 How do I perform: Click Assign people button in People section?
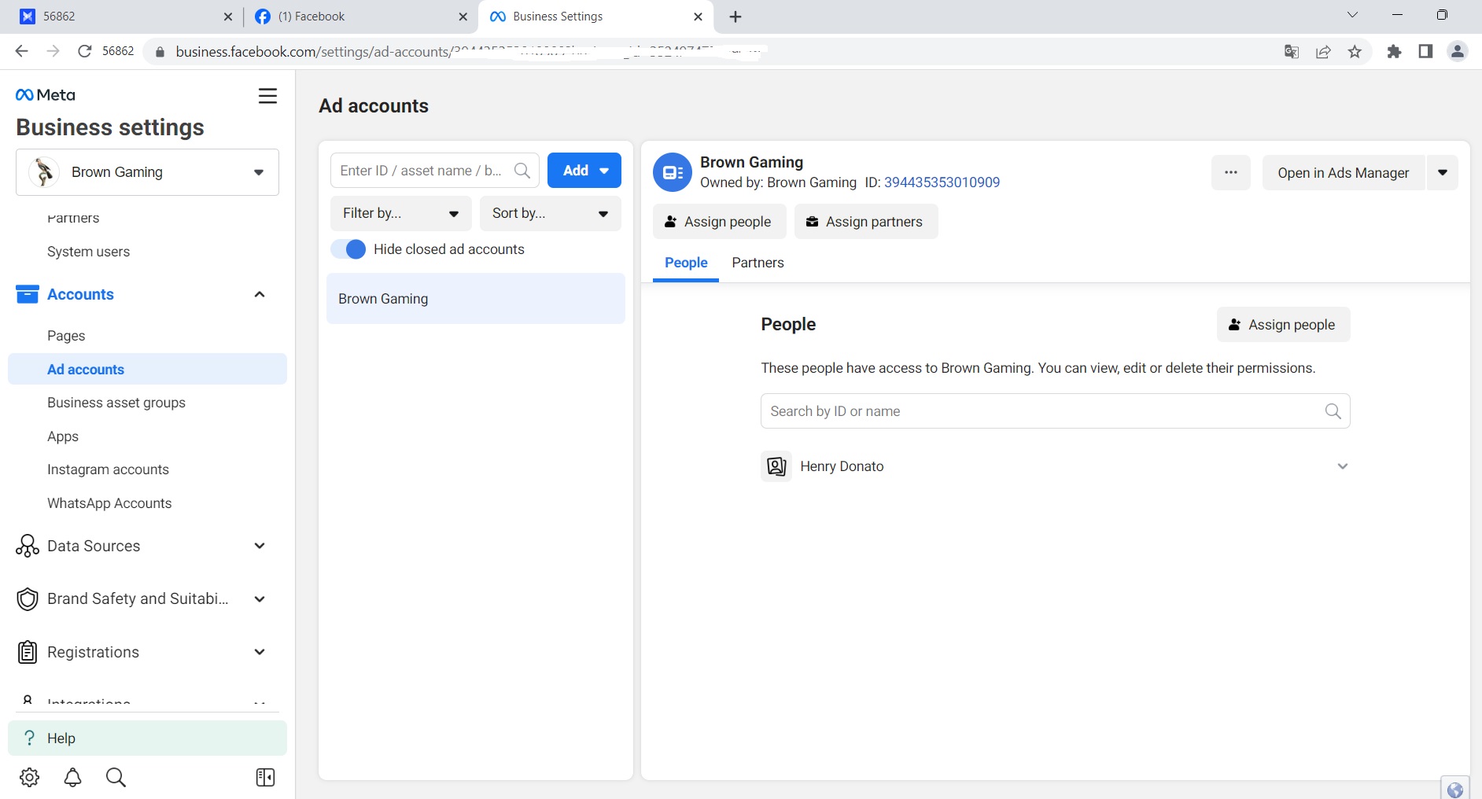click(x=1283, y=325)
